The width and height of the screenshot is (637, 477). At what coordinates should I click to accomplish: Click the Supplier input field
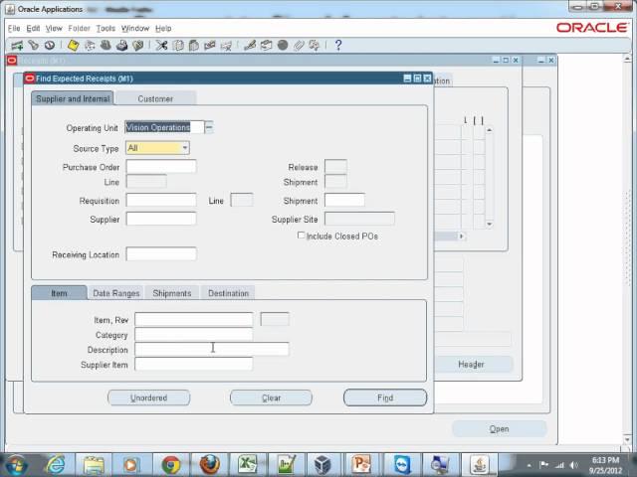161,219
